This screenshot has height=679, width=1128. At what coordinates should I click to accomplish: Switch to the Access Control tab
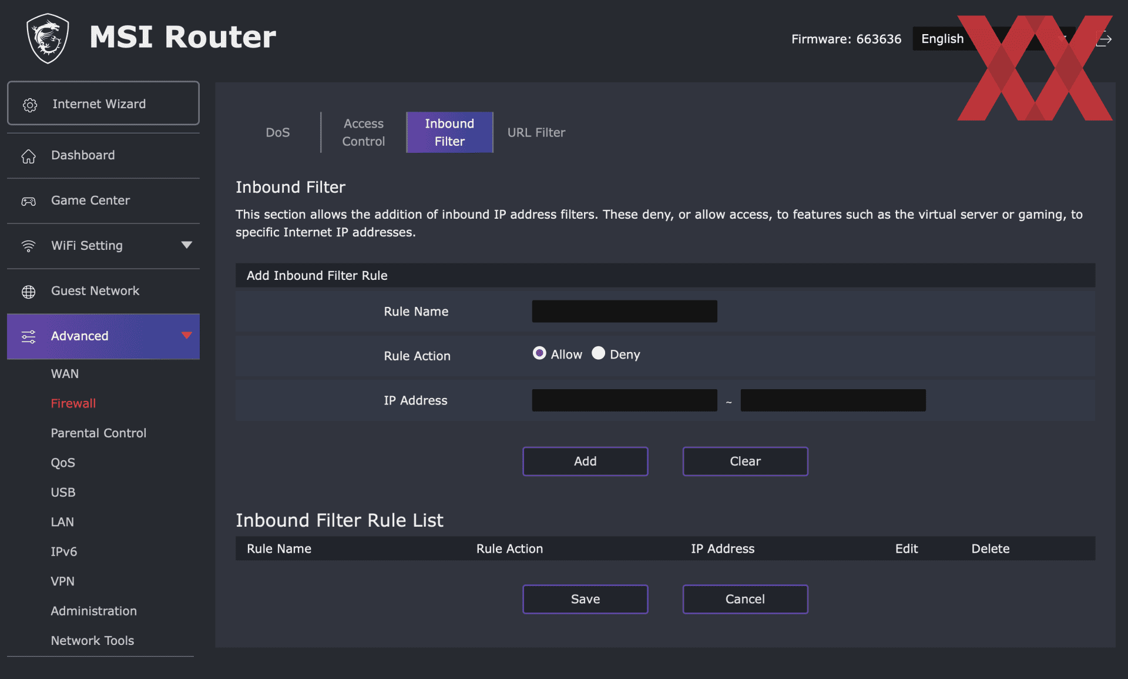coord(364,132)
